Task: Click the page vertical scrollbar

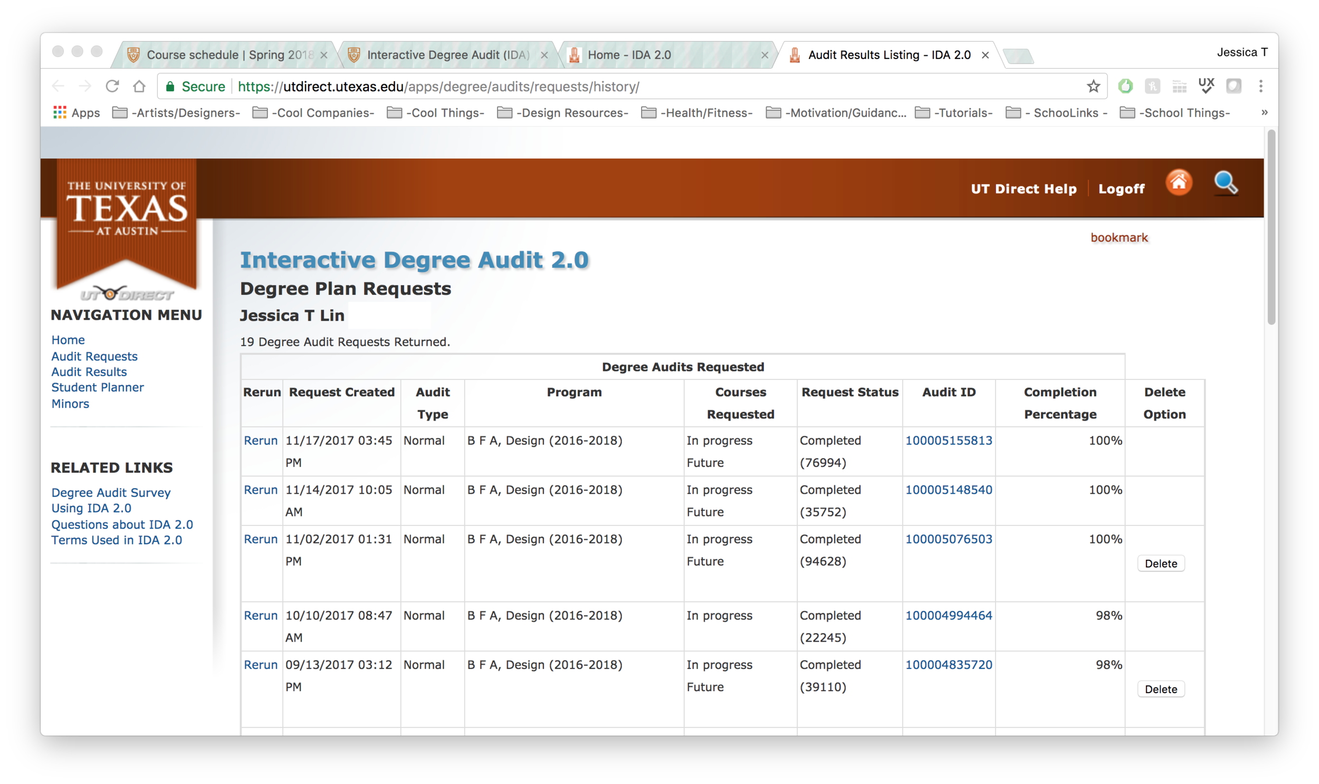Action: (x=1271, y=227)
